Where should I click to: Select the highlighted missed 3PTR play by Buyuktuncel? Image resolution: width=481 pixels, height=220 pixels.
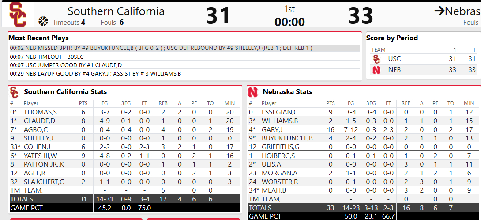coord(161,48)
